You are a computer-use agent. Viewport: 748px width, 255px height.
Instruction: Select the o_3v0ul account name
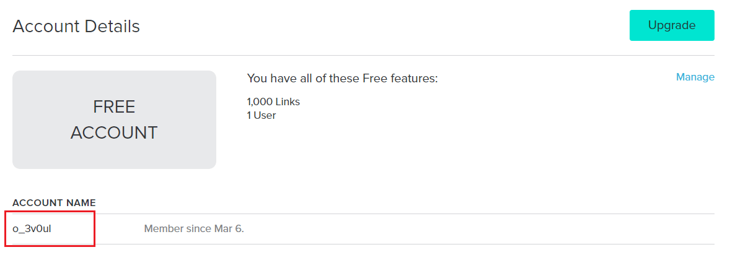click(x=32, y=229)
